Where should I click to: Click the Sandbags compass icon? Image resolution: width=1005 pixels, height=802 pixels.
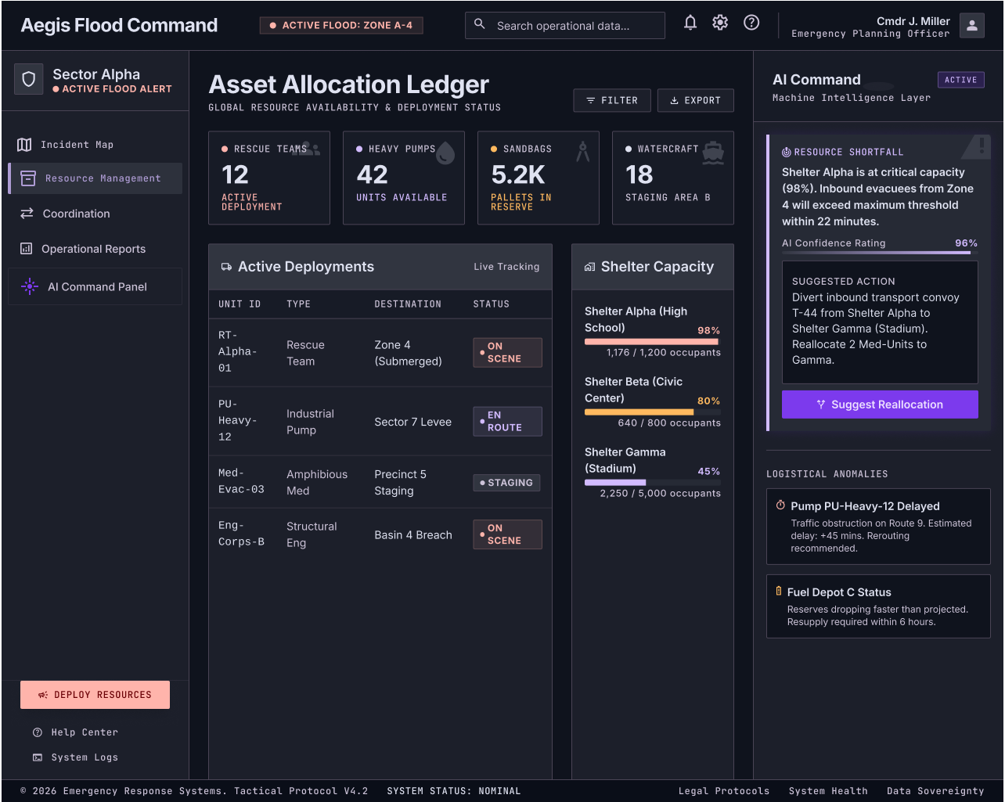click(582, 151)
